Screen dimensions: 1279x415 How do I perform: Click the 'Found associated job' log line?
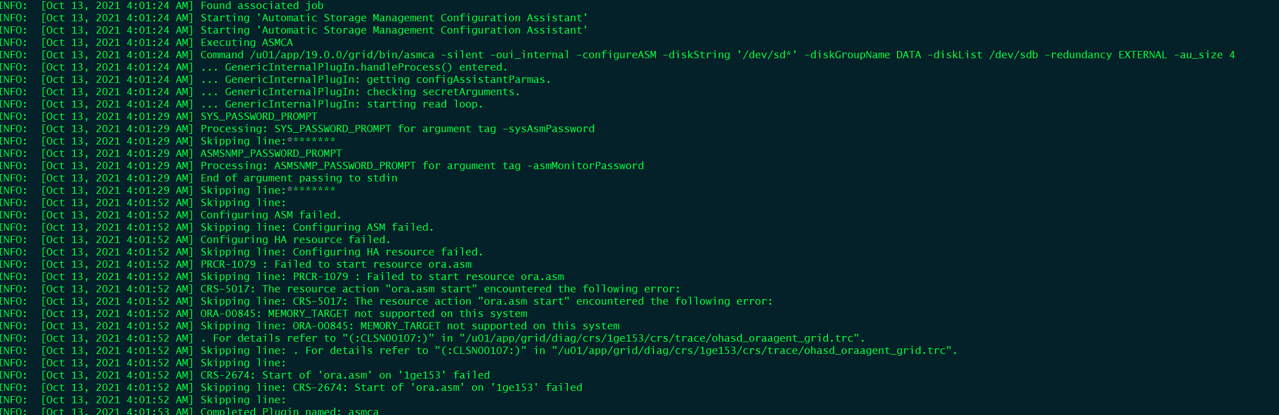tap(262, 6)
